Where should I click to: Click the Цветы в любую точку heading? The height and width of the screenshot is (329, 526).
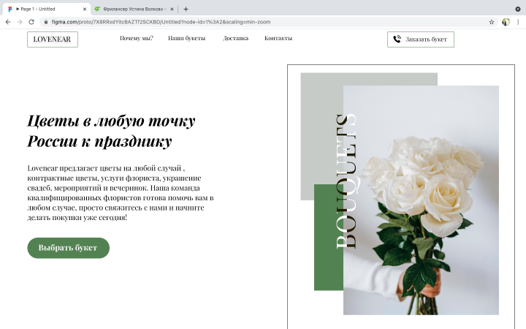[x=111, y=131]
